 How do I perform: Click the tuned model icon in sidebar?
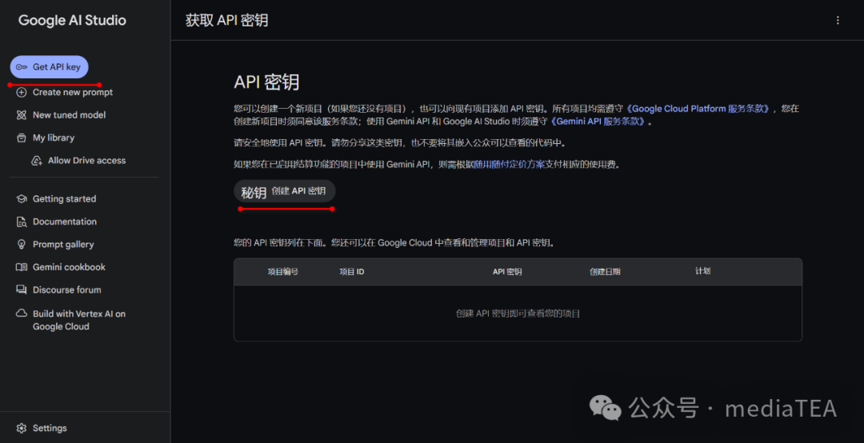(22, 115)
